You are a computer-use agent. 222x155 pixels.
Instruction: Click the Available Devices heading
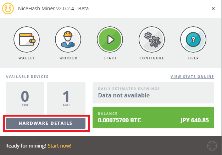(27, 77)
